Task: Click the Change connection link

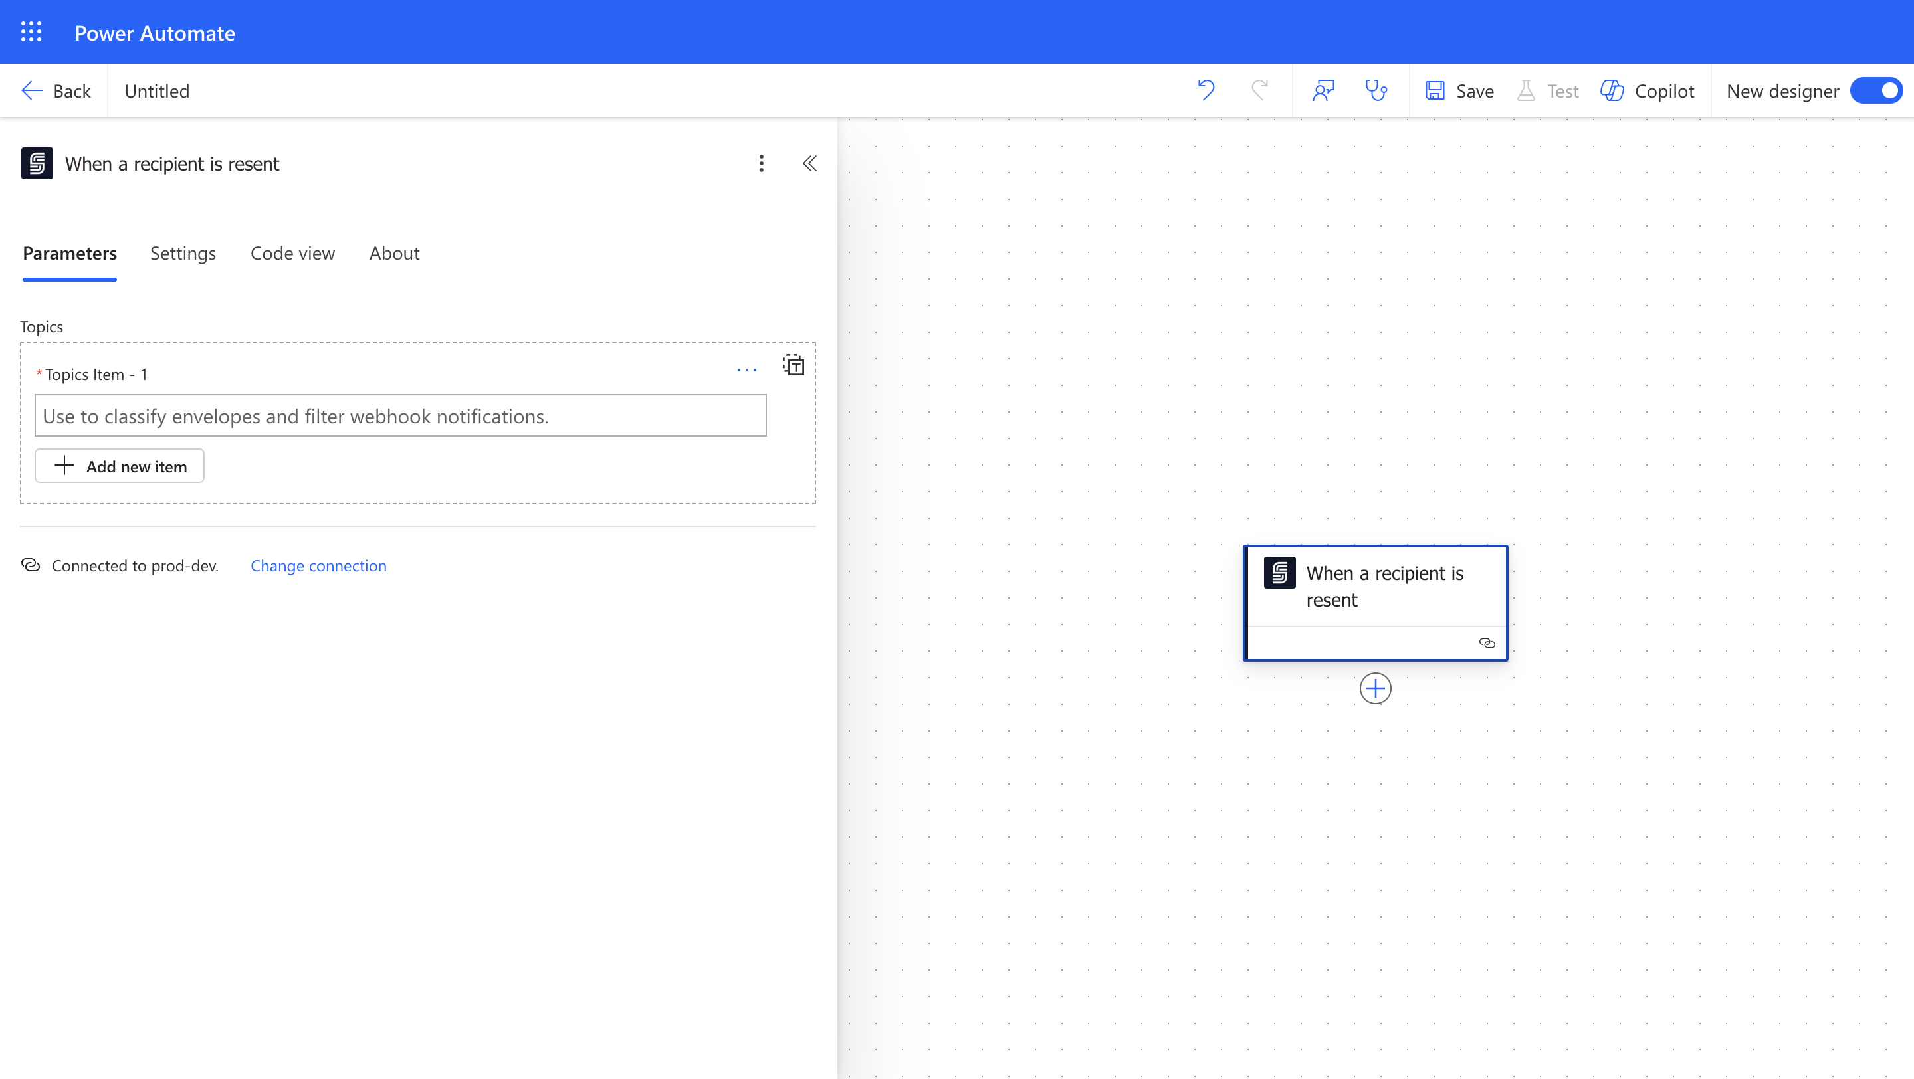Action: (x=318, y=566)
